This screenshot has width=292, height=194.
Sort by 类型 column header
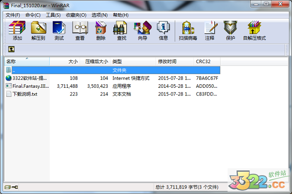133,61
